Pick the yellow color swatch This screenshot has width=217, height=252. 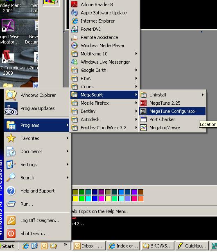(x=75, y=198)
